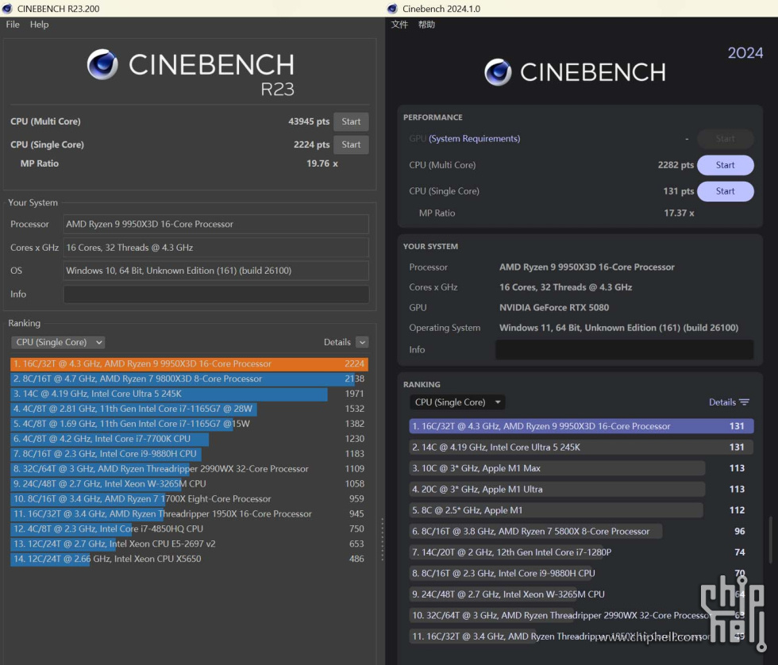Select the Ryzen 7 9800X3D row in R23 ranking
This screenshot has height=665, width=778.
pyautogui.click(x=189, y=379)
